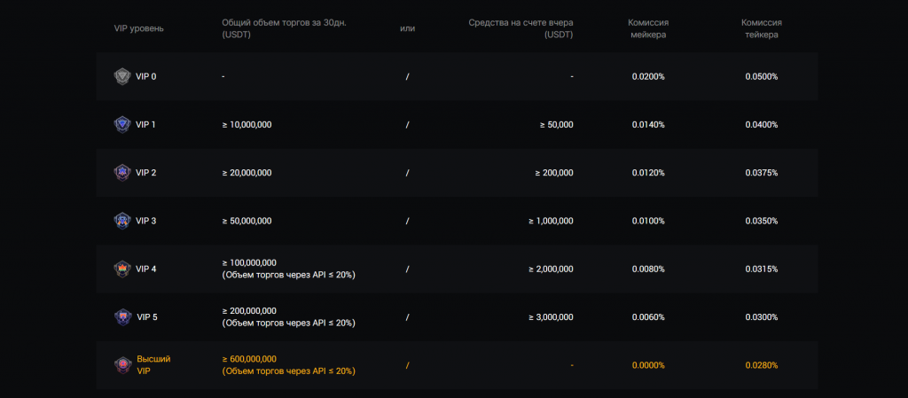Image resolution: width=908 pixels, height=398 pixels.
Task: Click the 0.0000% maker fee value
Action: [648, 365]
